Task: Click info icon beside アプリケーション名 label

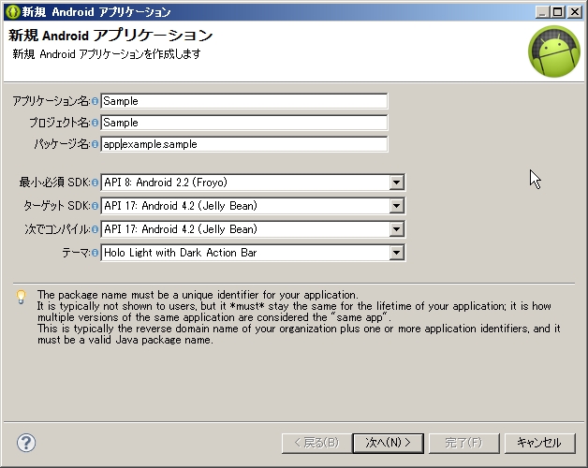Action: coord(95,101)
